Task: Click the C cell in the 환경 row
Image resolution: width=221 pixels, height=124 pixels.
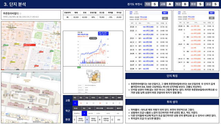Action: [x=112, y=120]
